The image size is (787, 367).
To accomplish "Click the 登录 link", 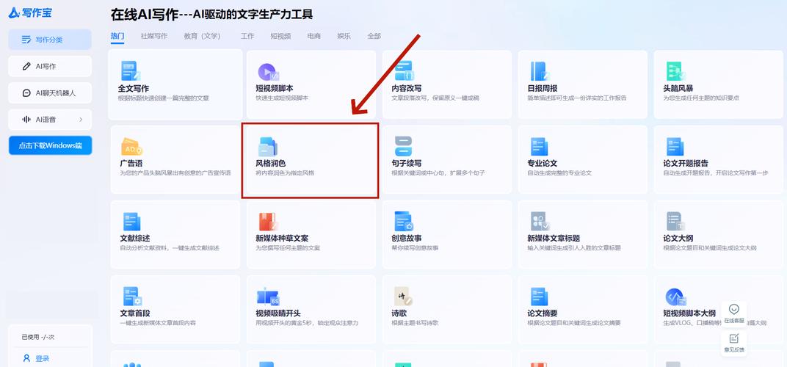I will [x=42, y=358].
